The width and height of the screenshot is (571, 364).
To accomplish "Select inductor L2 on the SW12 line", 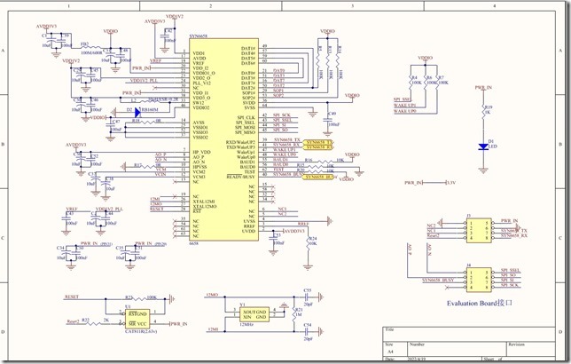I will pyautogui.click(x=150, y=99).
